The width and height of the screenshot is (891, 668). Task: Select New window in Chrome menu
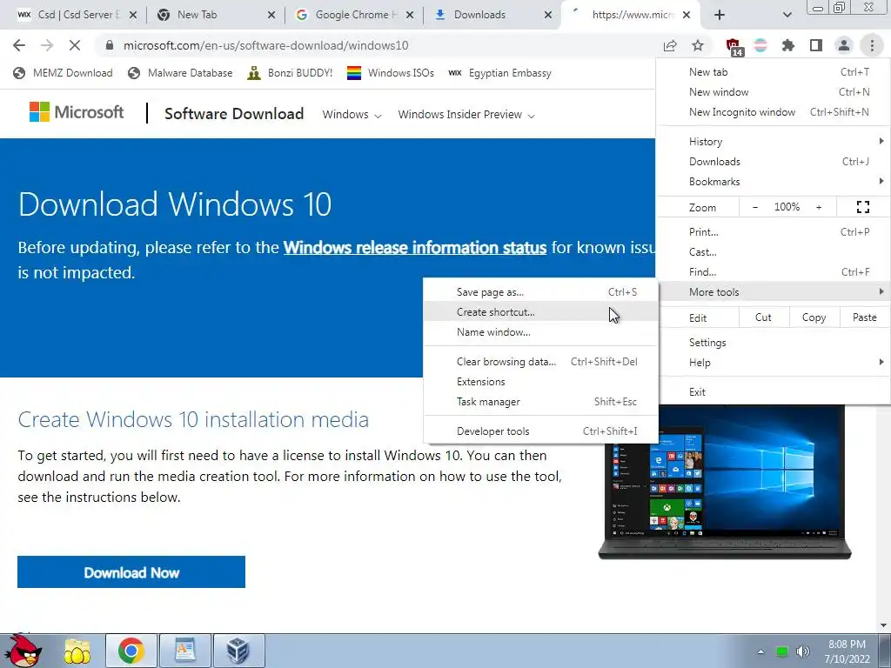774,92
